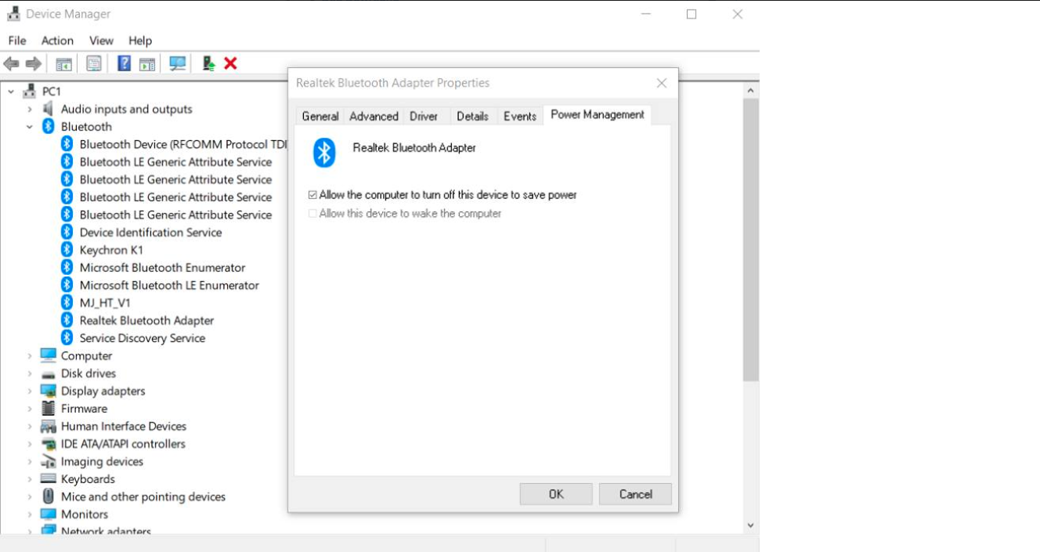Select the Computer label in device tree
This screenshot has width=1040, height=552.
coord(86,355)
